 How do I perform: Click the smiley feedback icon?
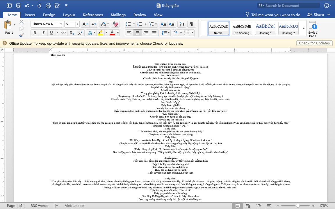[327, 6]
